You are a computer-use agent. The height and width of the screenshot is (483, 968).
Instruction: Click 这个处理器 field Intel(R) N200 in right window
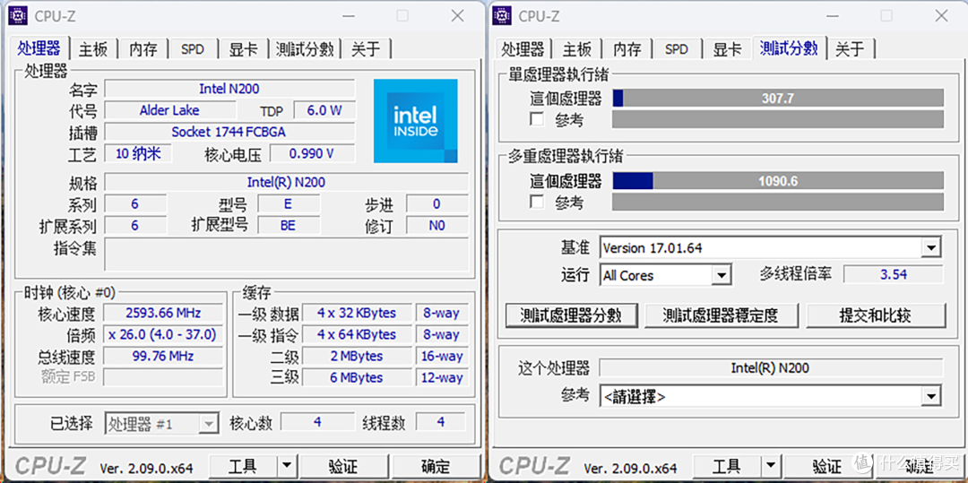click(x=771, y=368)
